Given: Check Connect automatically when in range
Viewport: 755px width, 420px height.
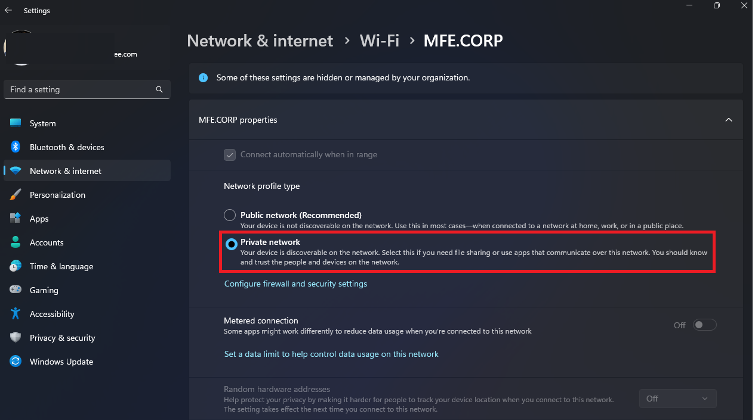Looking at the screenshot, I should (x=230, y=154).
